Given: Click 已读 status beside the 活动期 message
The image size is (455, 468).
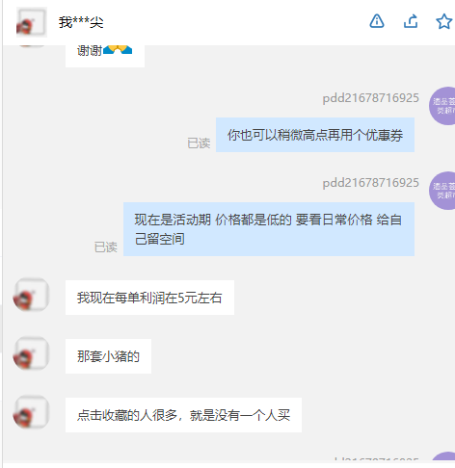Looking at the screenshot, I should click(106, 247).
